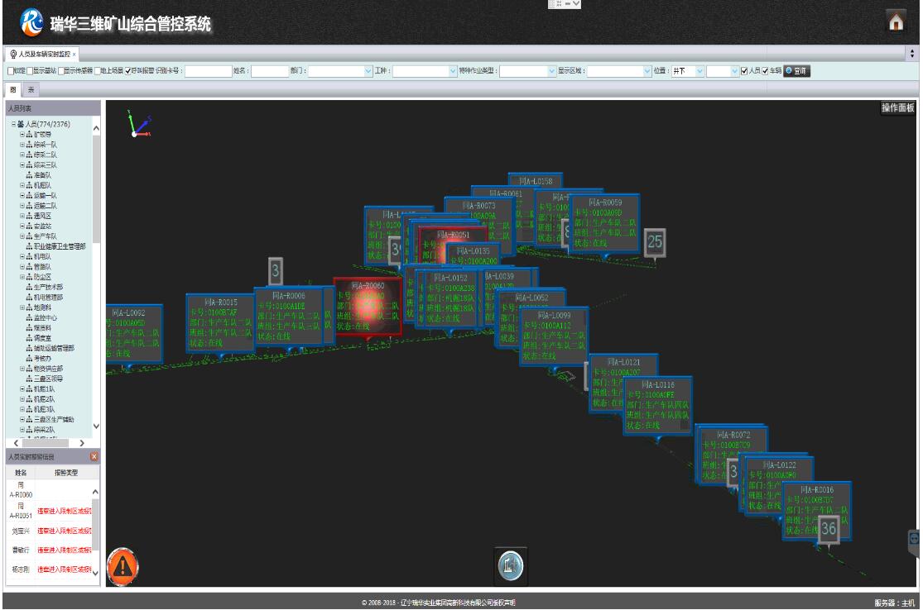Open the 操作面板 operation panel
The height and width of the screenshot is (610, 923).
pos(897,109)
